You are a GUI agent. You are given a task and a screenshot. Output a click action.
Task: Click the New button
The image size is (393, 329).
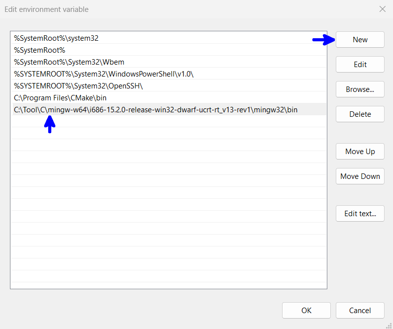pyautogui.click(x=360, y=40)
